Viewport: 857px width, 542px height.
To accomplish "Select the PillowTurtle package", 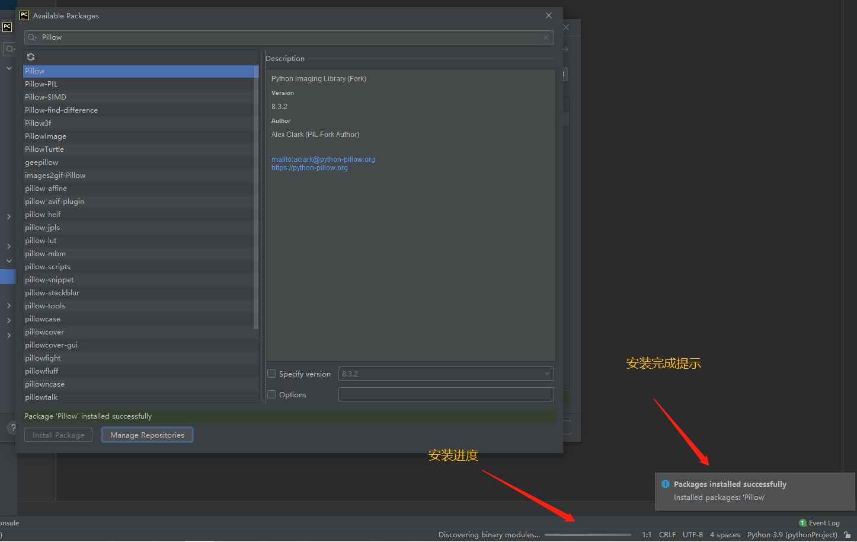I will (x=138, y=149).
